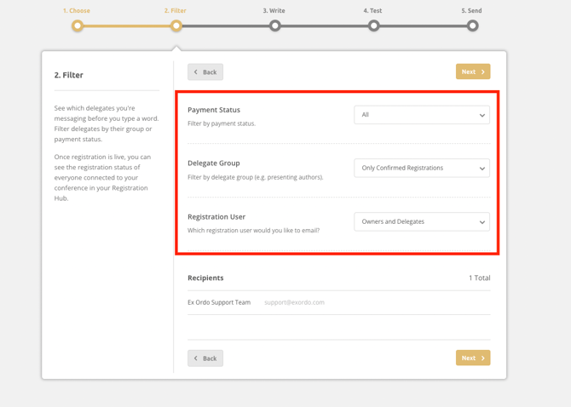571x407 pixels.
Task: Click the "1 Total" recipients count
Action: point(479,278)
